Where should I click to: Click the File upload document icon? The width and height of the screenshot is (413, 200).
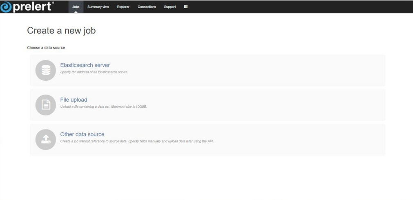point(46,105)
